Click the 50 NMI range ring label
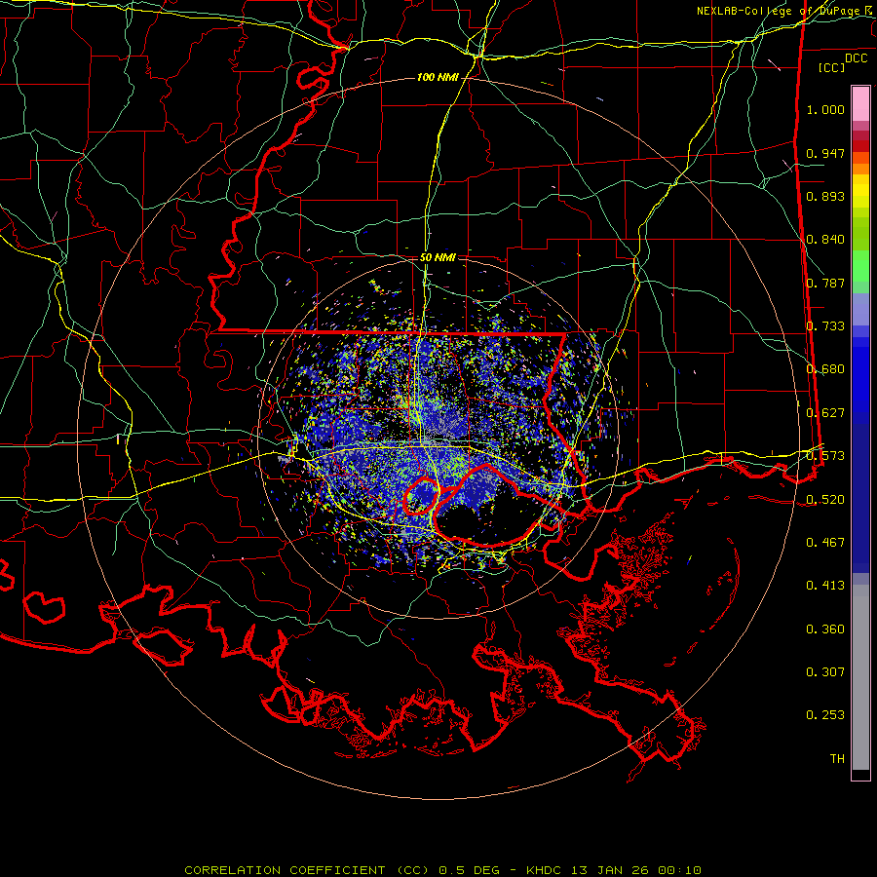 438,257
